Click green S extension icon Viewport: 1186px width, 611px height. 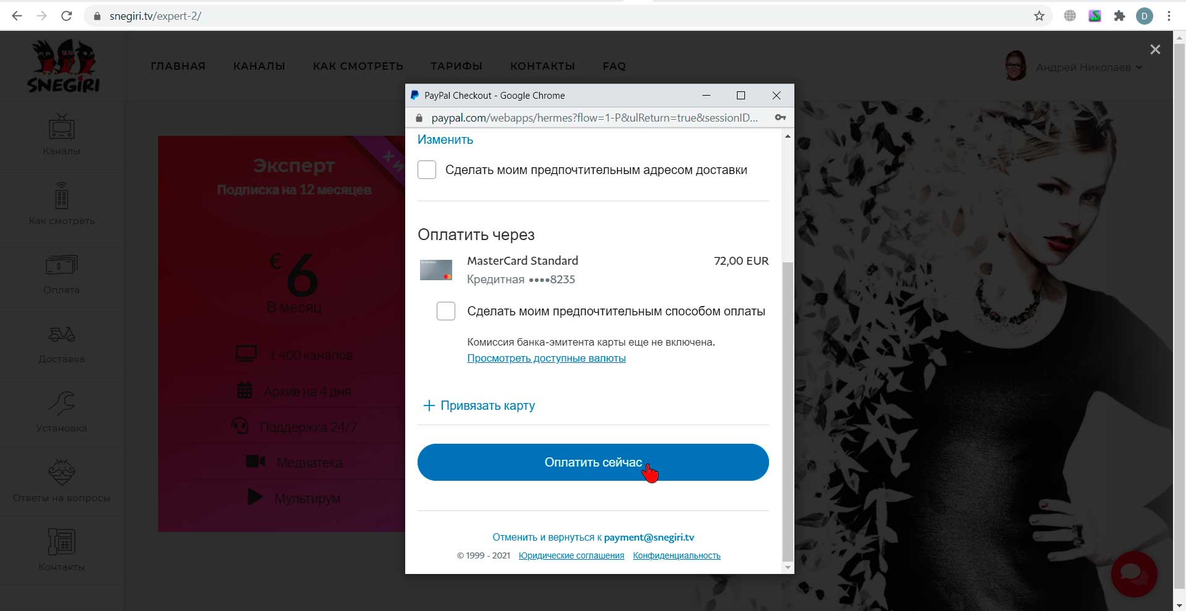(x=1095, y=16)
